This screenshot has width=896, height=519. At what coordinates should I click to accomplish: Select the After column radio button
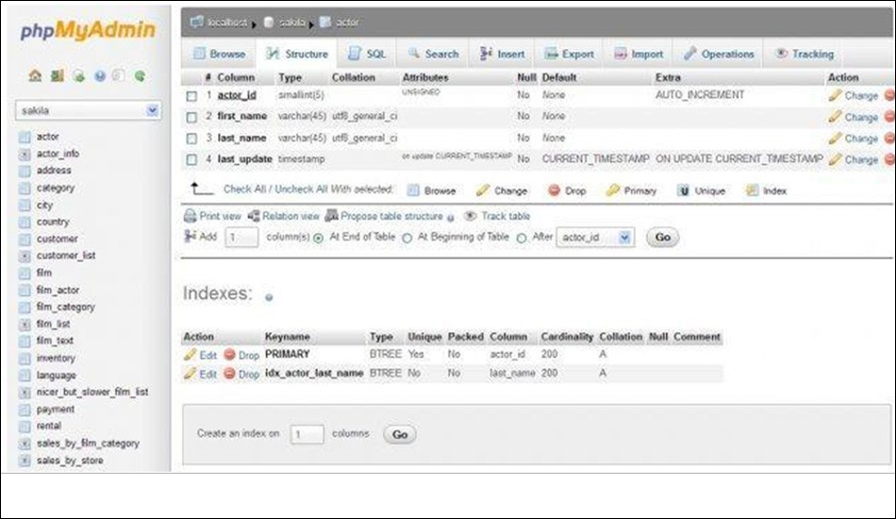pyautogui.click(x=522, y=238)
